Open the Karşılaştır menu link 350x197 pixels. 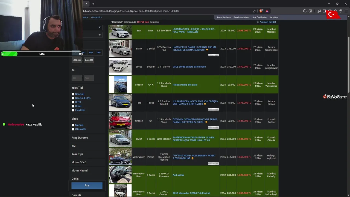(x=274, y=17)
